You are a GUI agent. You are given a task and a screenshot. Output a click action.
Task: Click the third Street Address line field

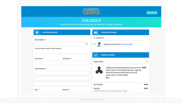pyautogui.click(x=62, y=84)
